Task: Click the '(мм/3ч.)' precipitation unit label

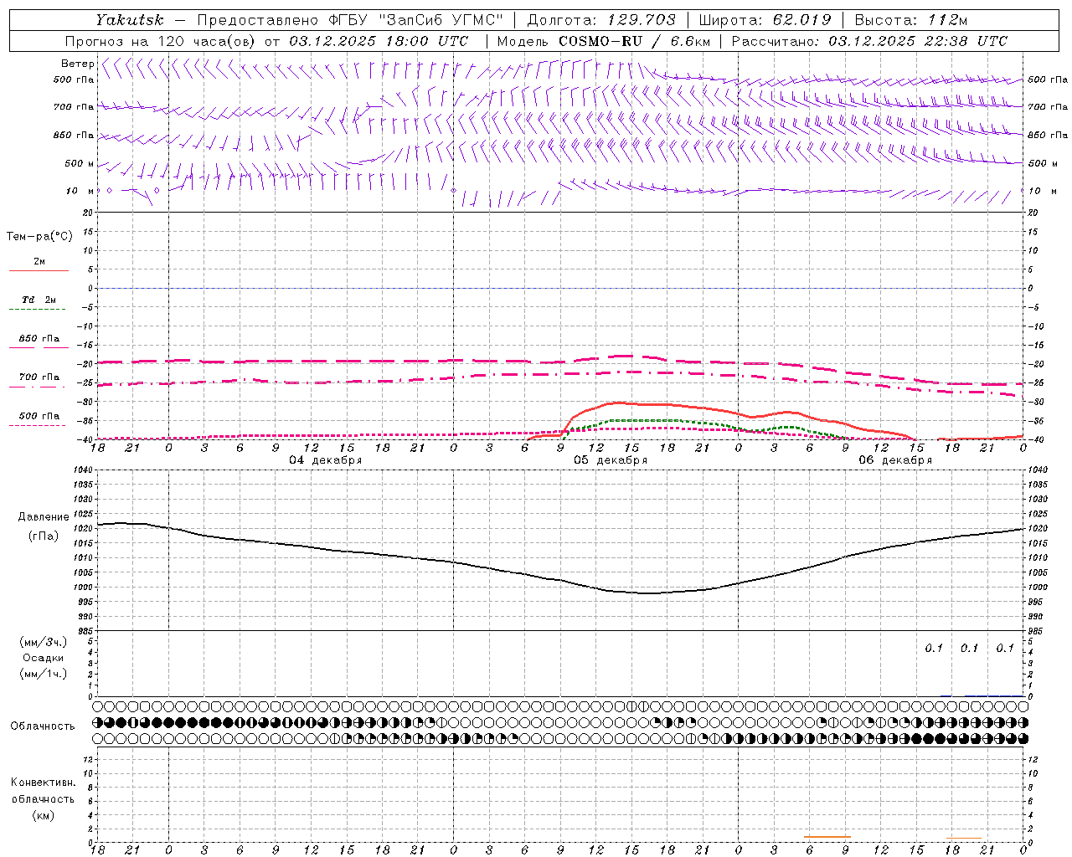Action: click(44, 642)
